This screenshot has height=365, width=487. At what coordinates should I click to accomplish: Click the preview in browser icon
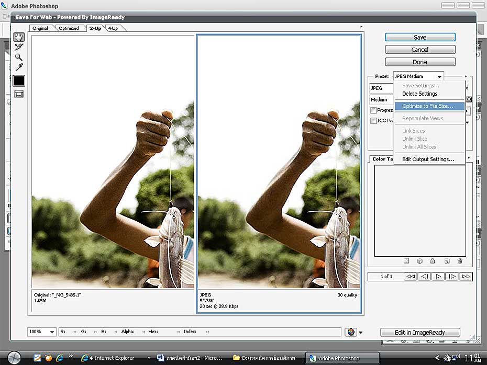coord(351,332)
